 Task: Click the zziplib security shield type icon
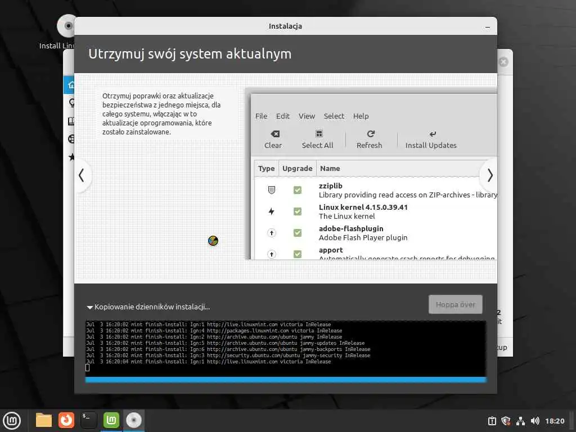pos(272,190)
